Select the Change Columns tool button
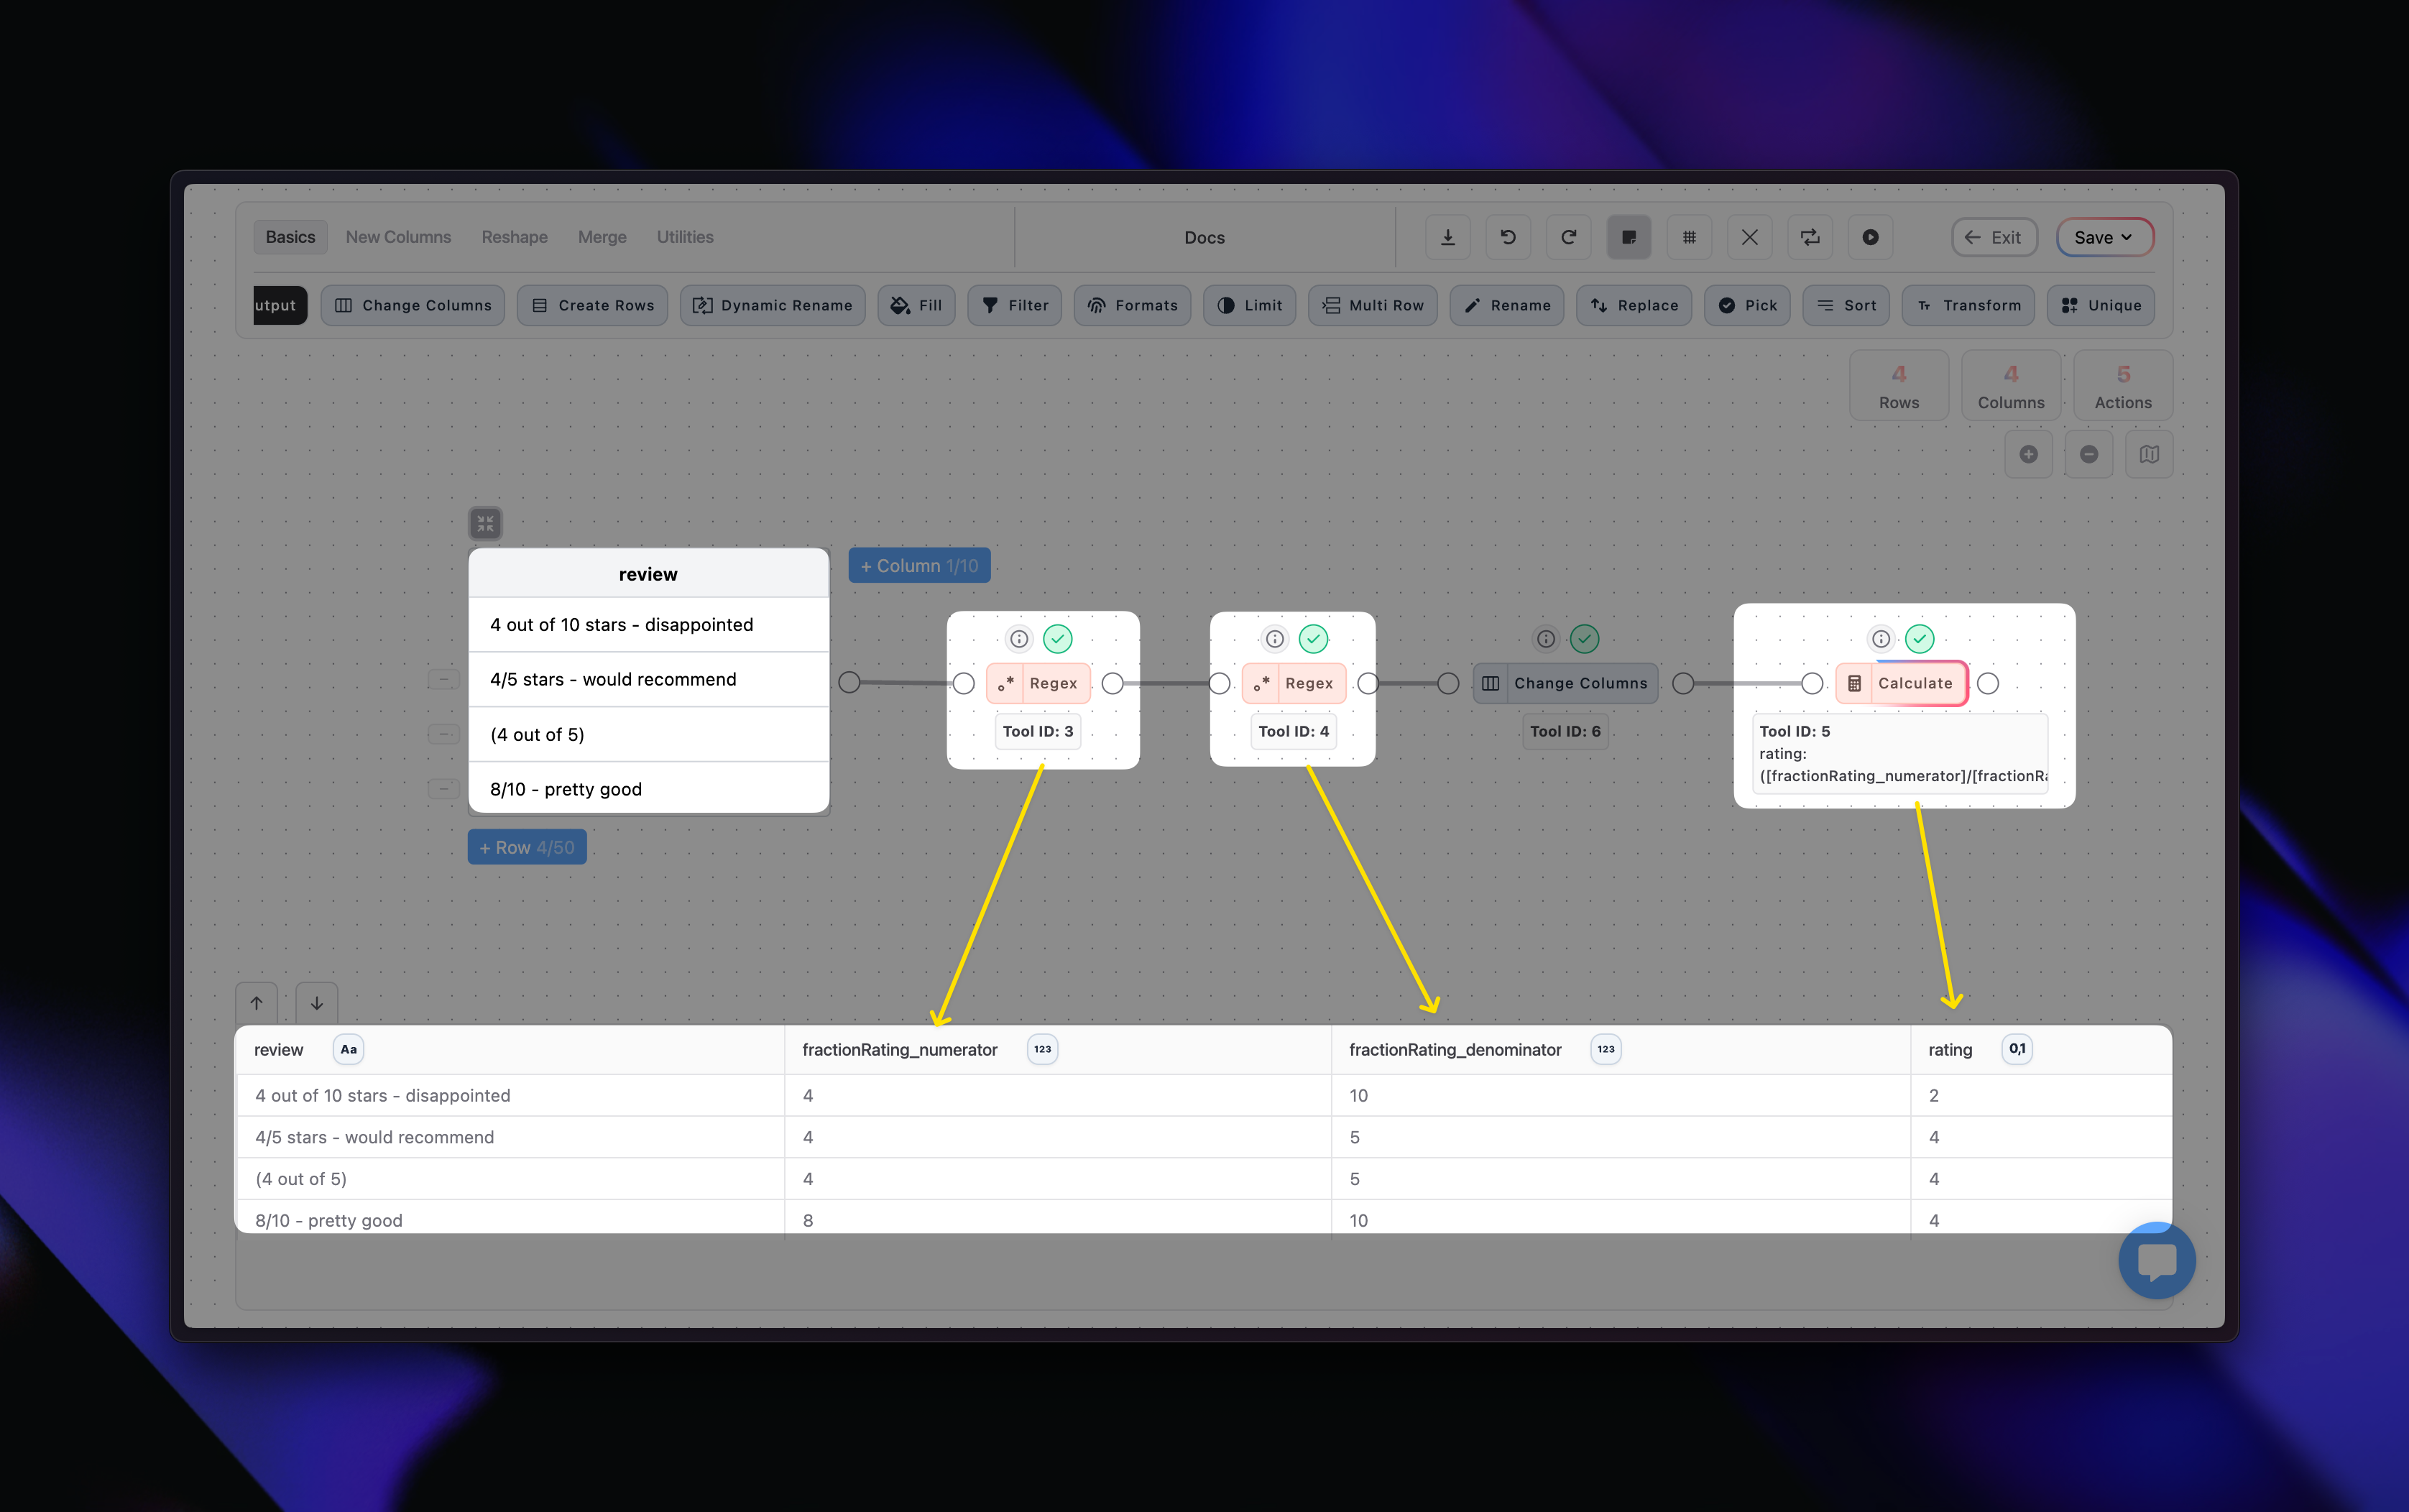The image size is (2409, 1512). pos(413,305)
